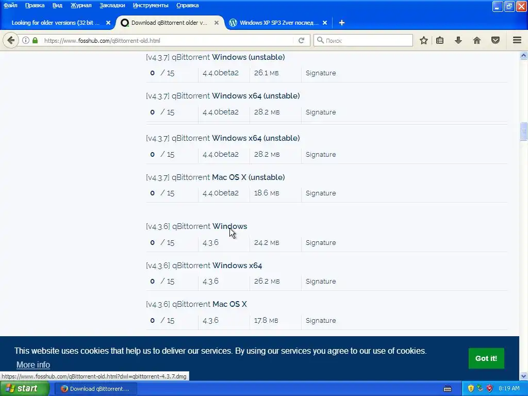
Task: Open the Firefox hamburger menu
Action: click(517, 40)
